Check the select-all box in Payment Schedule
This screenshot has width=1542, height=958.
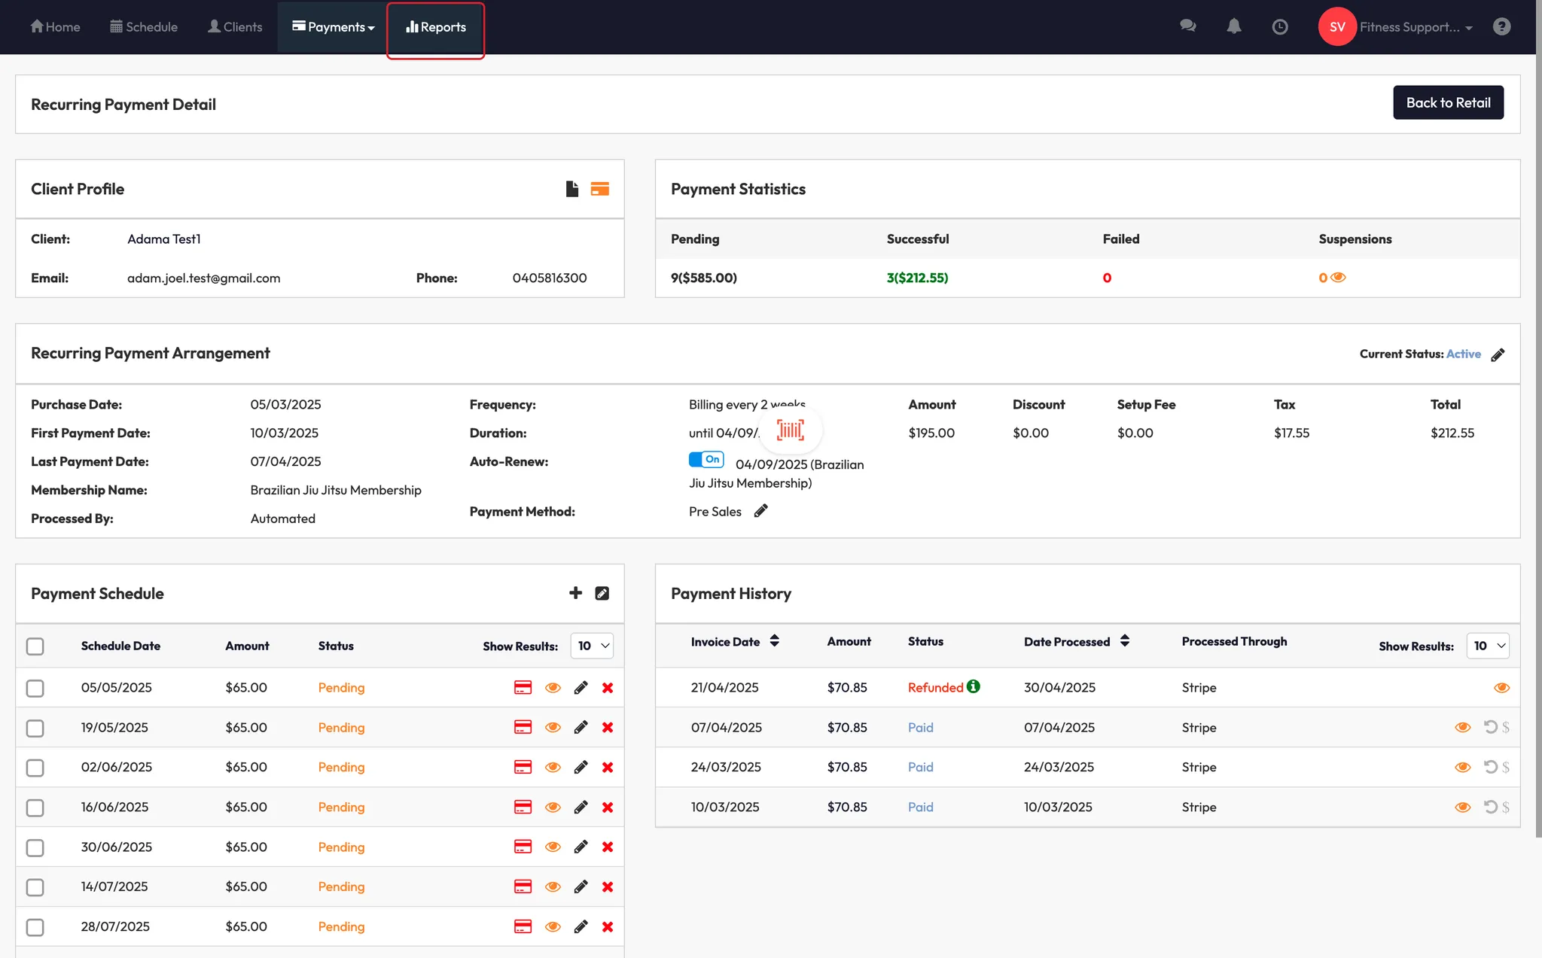coord(35,646)
